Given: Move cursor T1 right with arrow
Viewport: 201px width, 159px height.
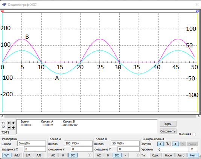Looking at the screenshot, I should click(14, 123).
